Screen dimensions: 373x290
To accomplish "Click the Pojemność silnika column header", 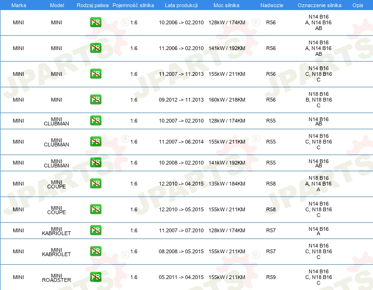I will (133, 5).
